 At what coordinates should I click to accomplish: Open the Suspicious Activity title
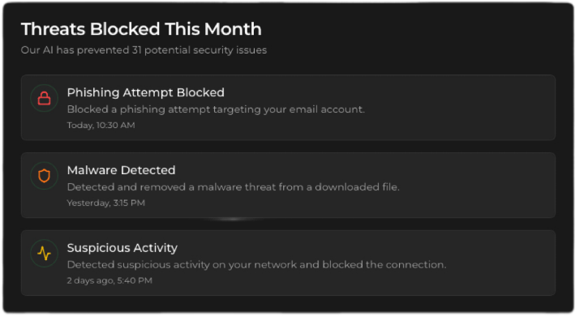[x=122, y=248]
